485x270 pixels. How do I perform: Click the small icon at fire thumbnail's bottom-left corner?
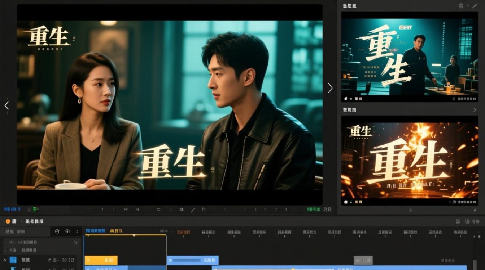(346, 203)
